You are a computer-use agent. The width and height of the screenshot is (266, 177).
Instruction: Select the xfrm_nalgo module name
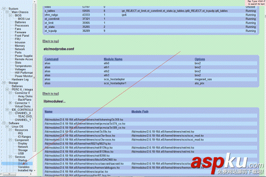[51, 15]
